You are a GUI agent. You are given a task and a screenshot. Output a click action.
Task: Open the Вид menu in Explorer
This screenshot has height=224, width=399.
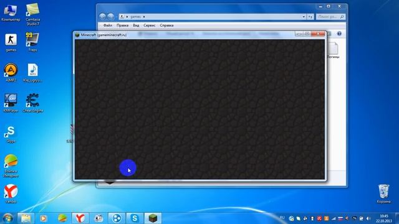(x=136, y=26)
